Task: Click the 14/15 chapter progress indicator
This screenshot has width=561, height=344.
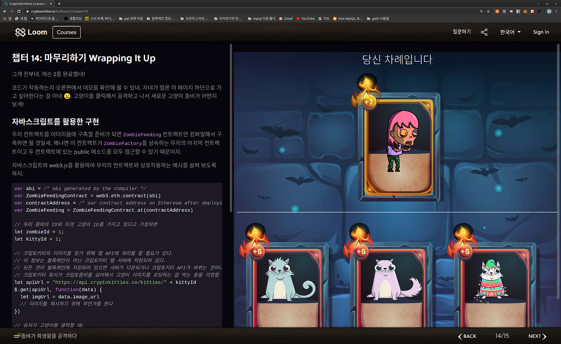Action: click(x=502, y=336)
